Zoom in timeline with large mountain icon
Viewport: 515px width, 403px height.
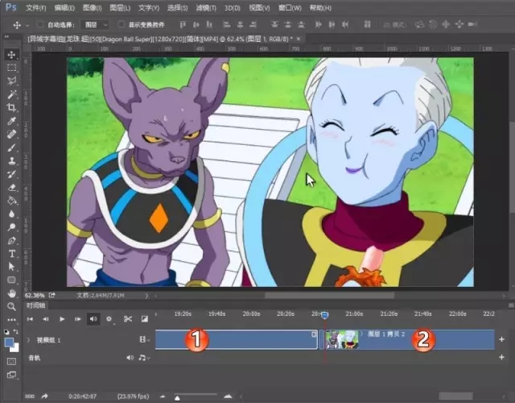(x=228, y=397)
